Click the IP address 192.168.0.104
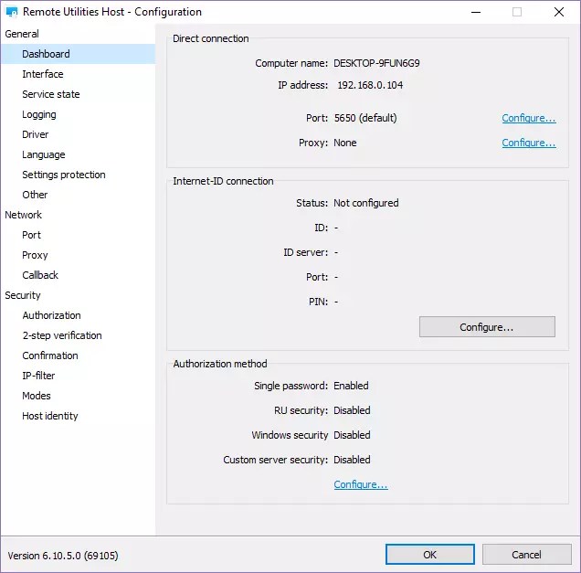The height and width of the screenshot is (573, 581). (370, 85)
